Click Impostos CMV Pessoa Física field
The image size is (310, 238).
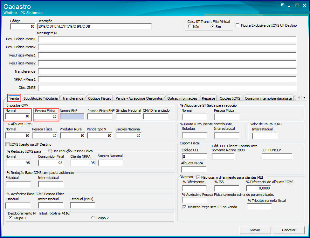(45, 117)
